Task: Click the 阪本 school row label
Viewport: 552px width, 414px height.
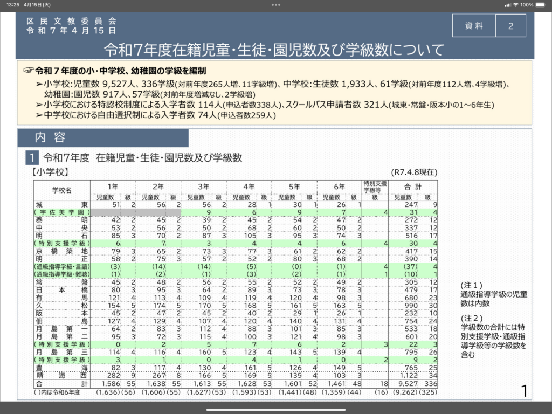Action: point(61,313)
